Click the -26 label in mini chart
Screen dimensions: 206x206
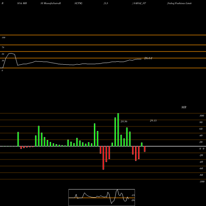click(x=133, y=200)
